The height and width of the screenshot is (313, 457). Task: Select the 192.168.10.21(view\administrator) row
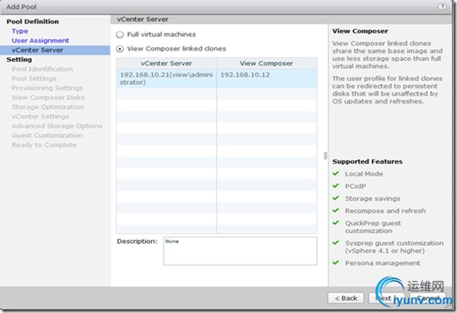[216, 78]
